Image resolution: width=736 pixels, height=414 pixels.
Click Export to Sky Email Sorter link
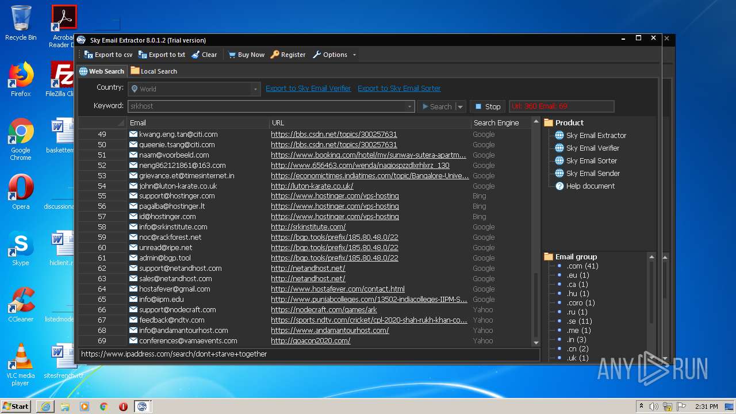pos(399,89)
